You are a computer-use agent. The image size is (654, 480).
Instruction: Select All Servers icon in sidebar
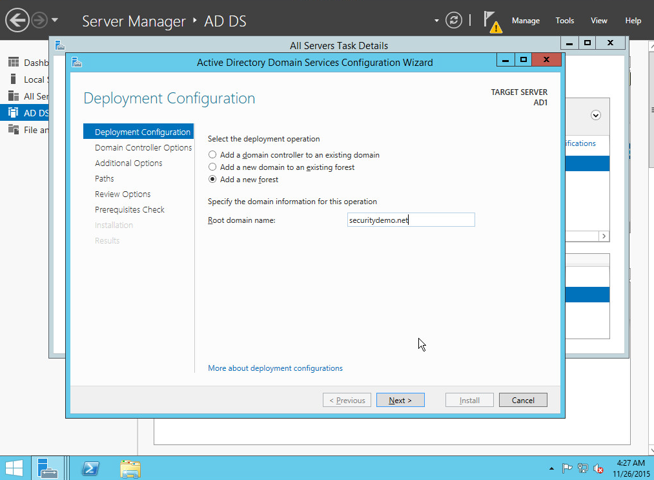coord(14,96)
